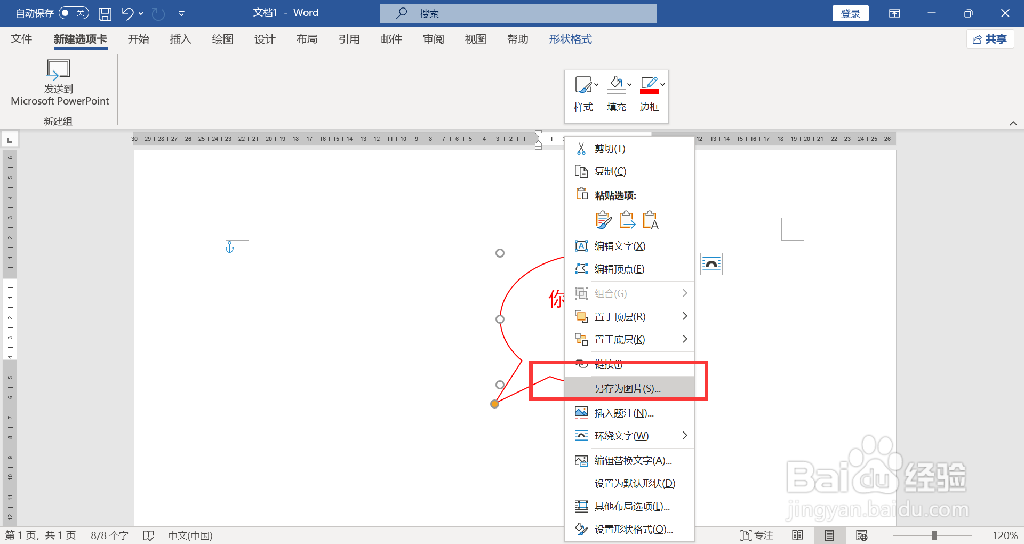Screen dimensions: 1024x544
Task: Choose 编辑替换文字(A)... in context menu
Action: (x=630, y=460)
